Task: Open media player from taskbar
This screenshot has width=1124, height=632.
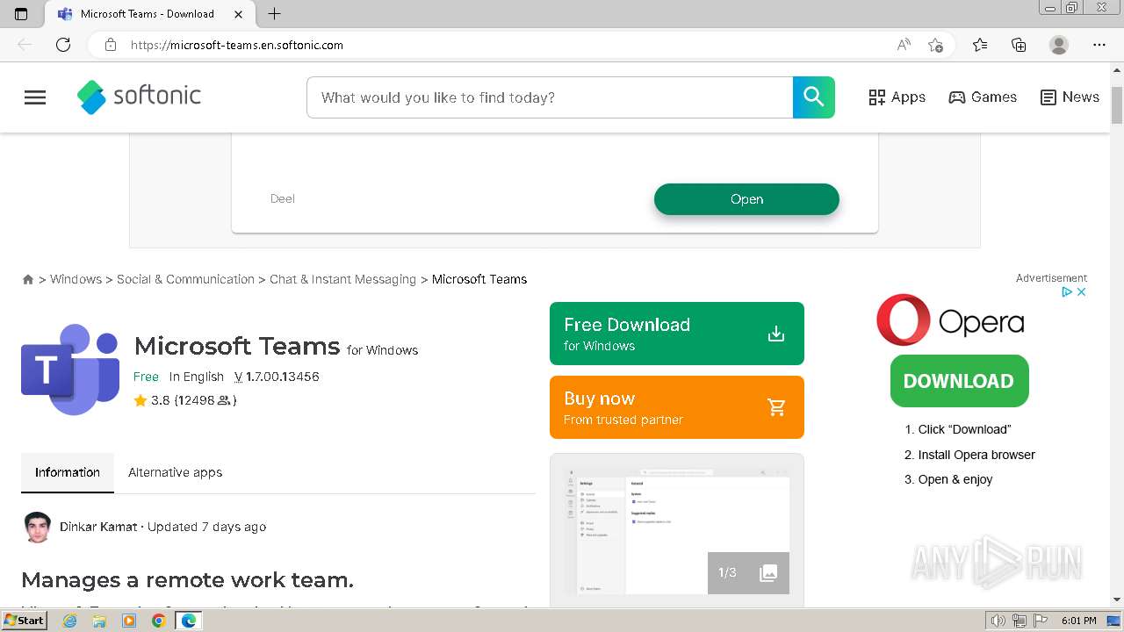Action: pos(129,621)
